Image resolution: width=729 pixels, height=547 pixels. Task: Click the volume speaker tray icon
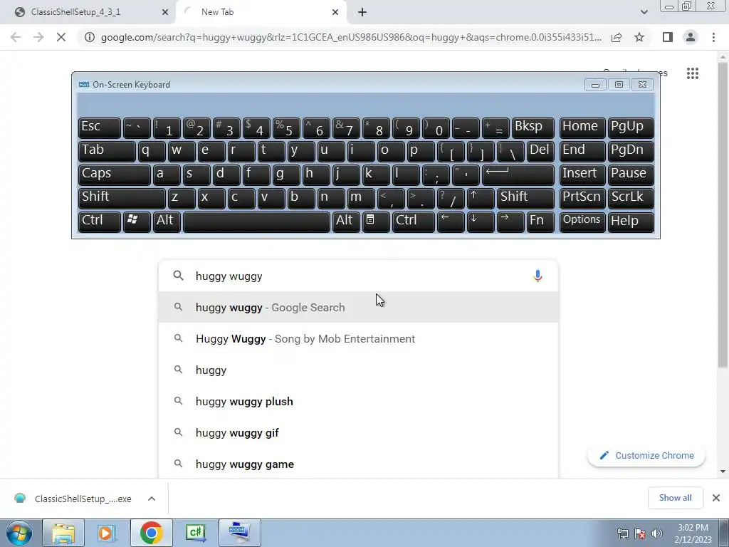(x=657, y=533)
